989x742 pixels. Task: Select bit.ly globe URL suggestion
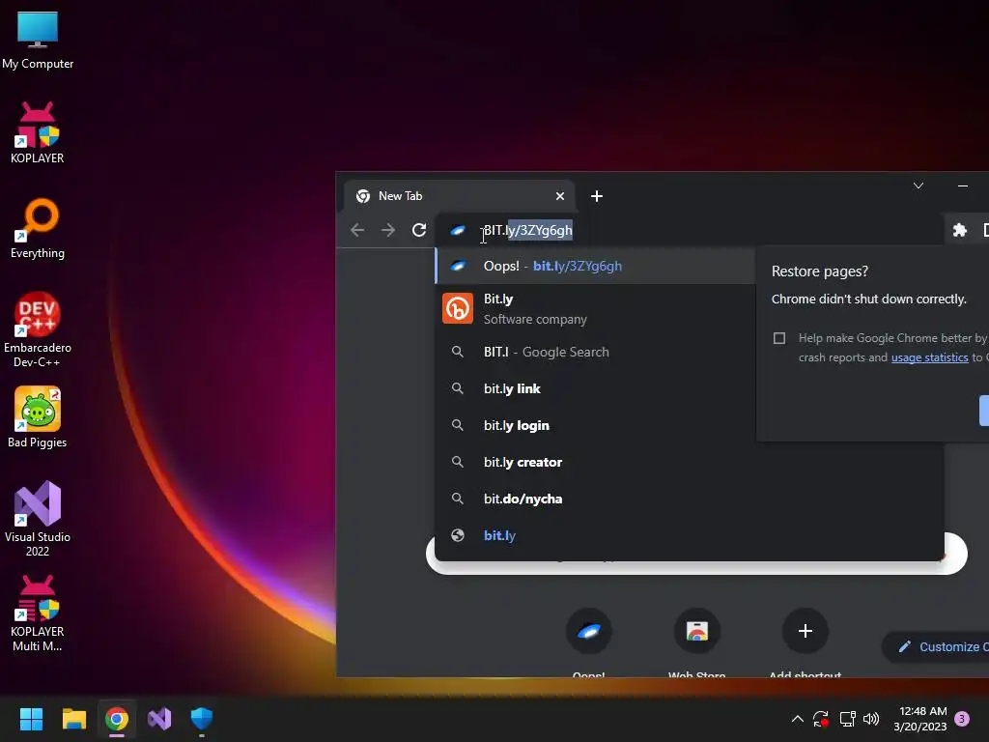tap(690, 535)
